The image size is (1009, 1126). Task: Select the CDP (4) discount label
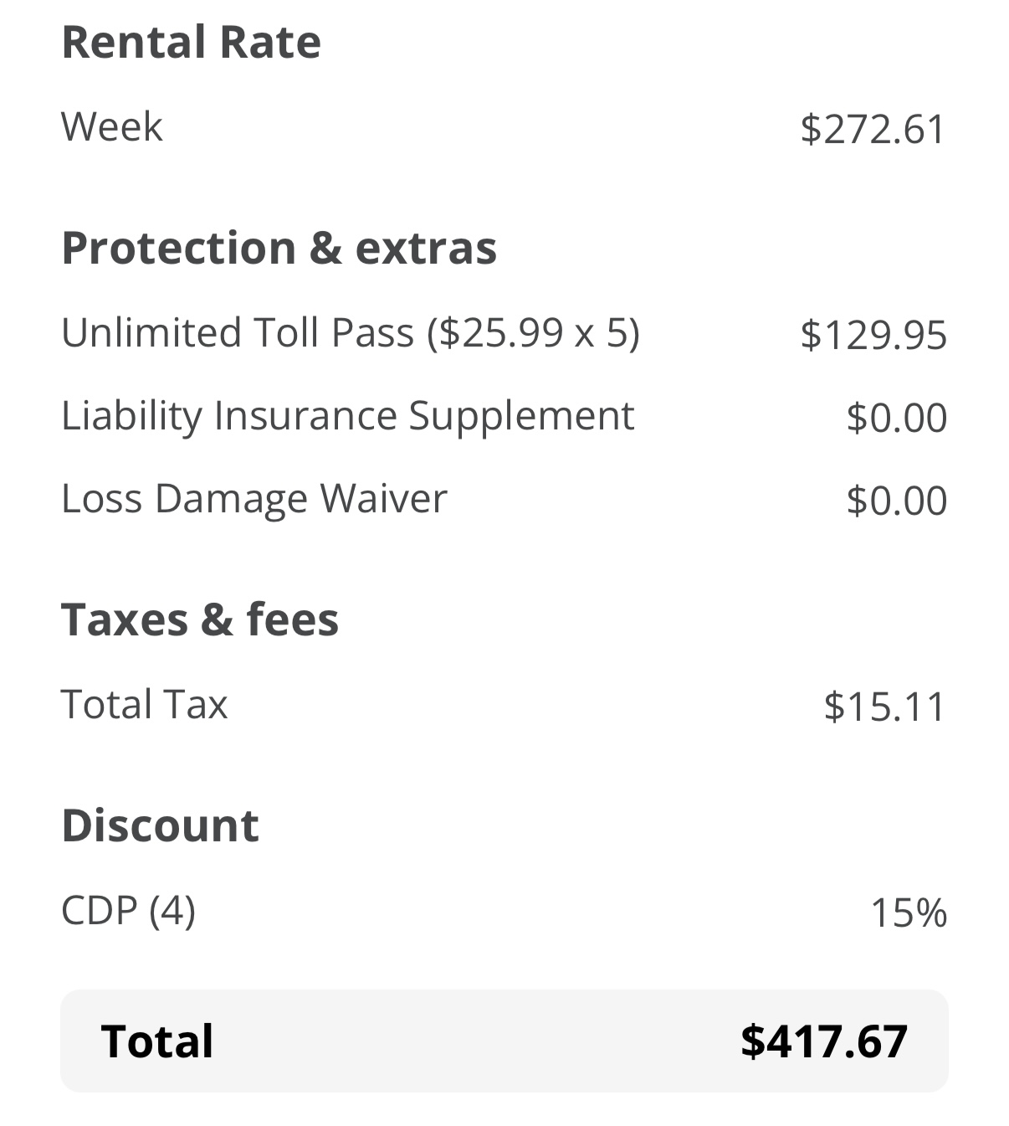click(x=128, y=911)
